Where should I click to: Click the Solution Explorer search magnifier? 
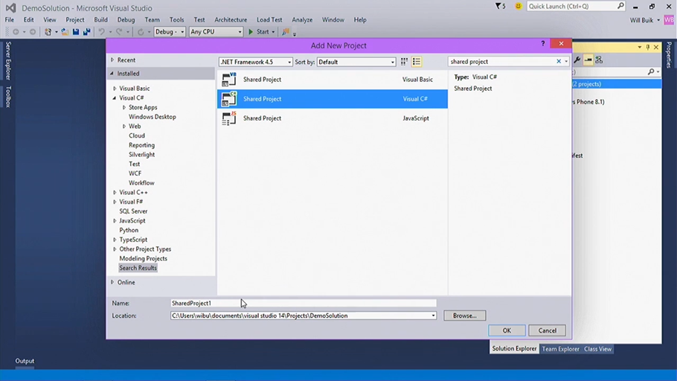click(x=651, y=71)
